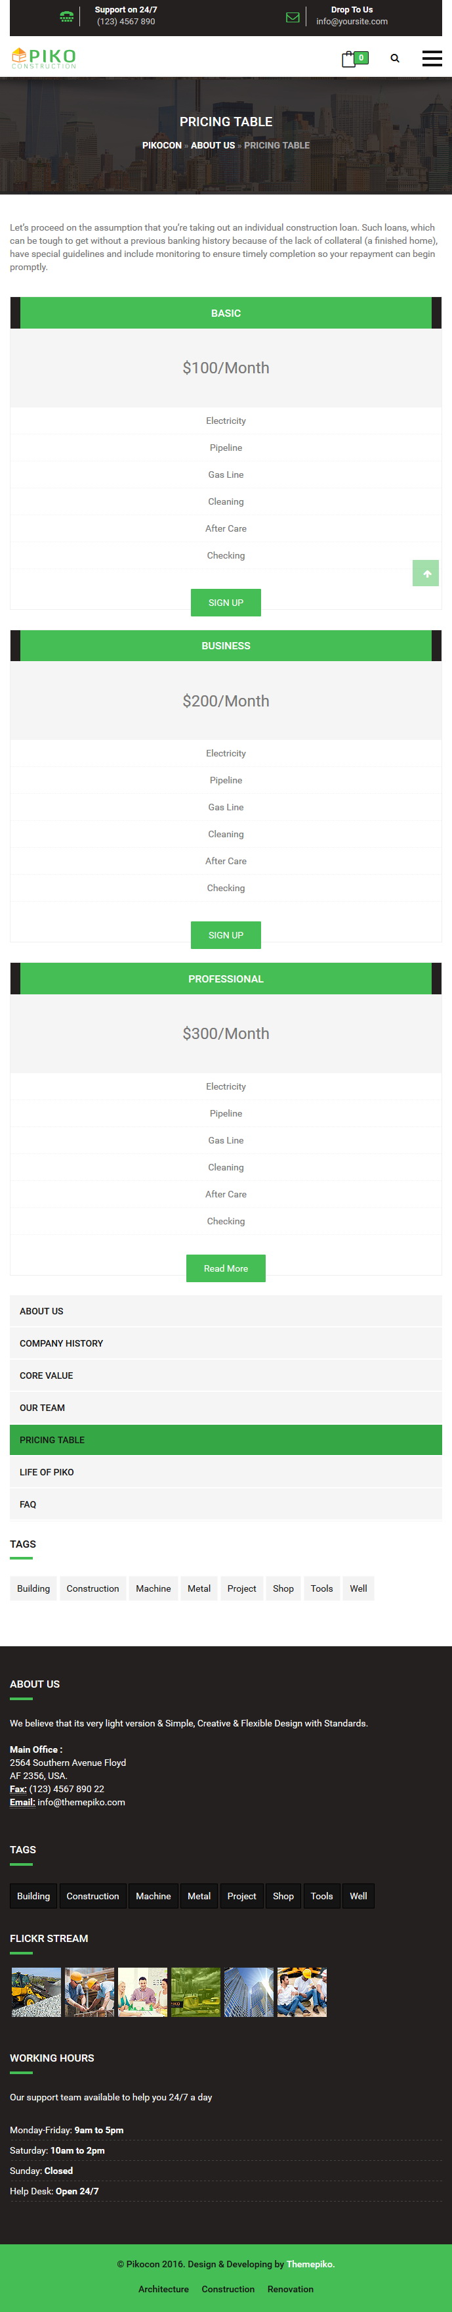Screen dimensions: 452x2312
Task: Click Read More under Professional plan
Action: coord(226,1268)
